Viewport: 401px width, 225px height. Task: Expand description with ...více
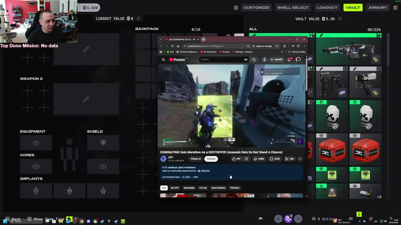click(x=195, y=177)
